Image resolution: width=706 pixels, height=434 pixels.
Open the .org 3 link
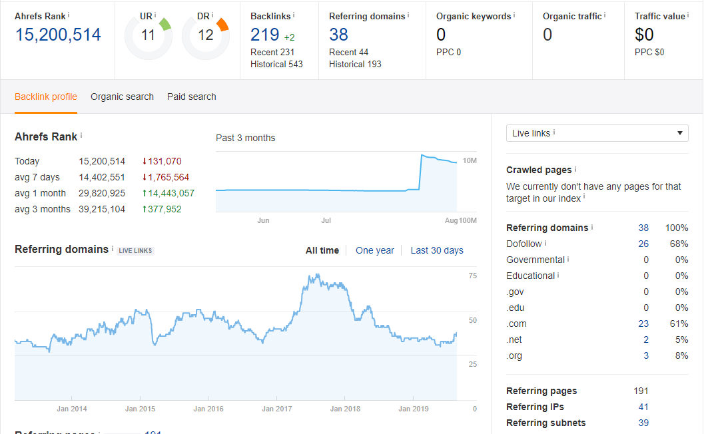[646, 355]
